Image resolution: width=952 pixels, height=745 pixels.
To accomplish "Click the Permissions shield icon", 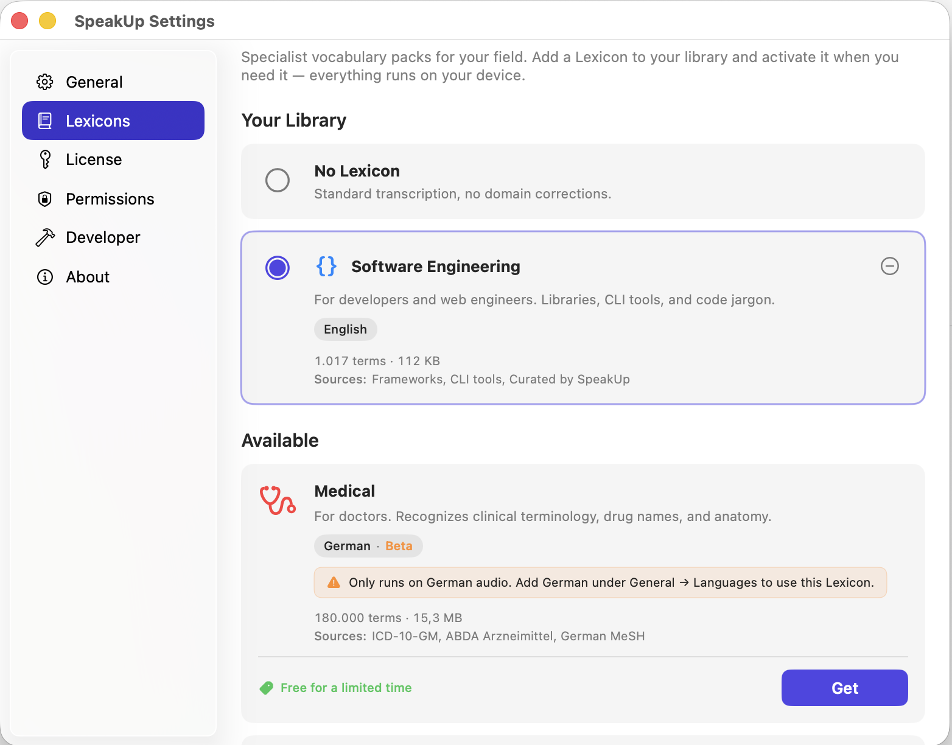I will point(45,199).
